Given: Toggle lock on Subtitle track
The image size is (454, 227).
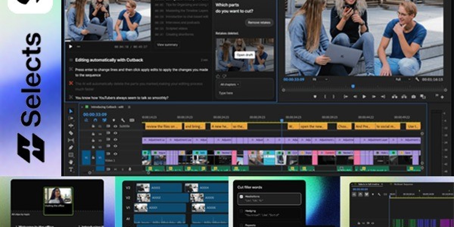Looking at the screenshot, I should click(93, 126).
